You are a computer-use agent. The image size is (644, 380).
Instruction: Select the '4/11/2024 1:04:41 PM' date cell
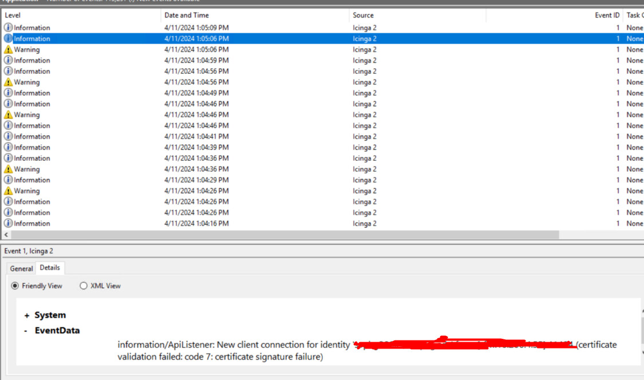(x=197, y=136)
